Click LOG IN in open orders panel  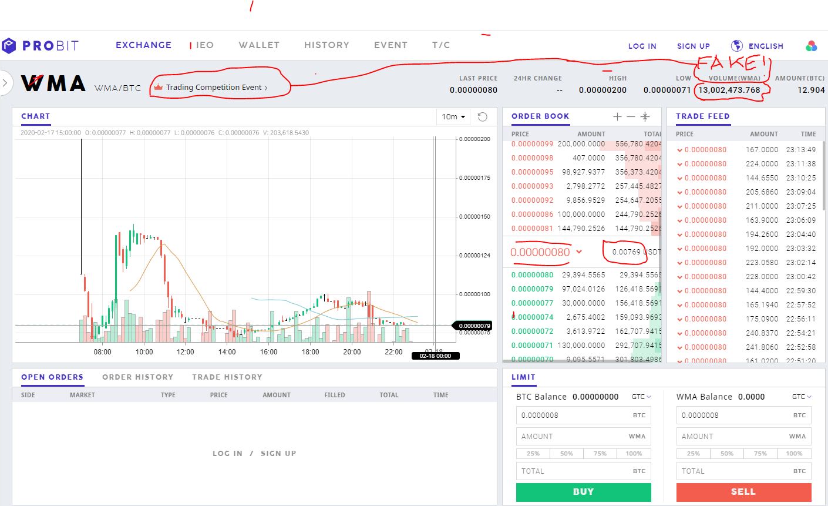[227, 454]
